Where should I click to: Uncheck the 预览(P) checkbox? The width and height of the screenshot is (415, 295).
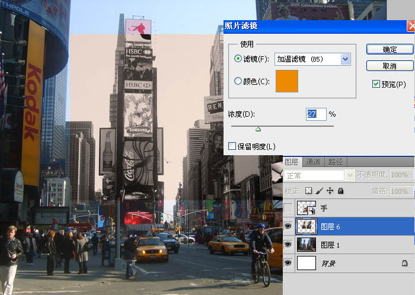click(x=376, y=84)
